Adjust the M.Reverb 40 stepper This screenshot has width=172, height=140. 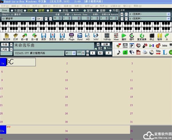tap(116, 18)
